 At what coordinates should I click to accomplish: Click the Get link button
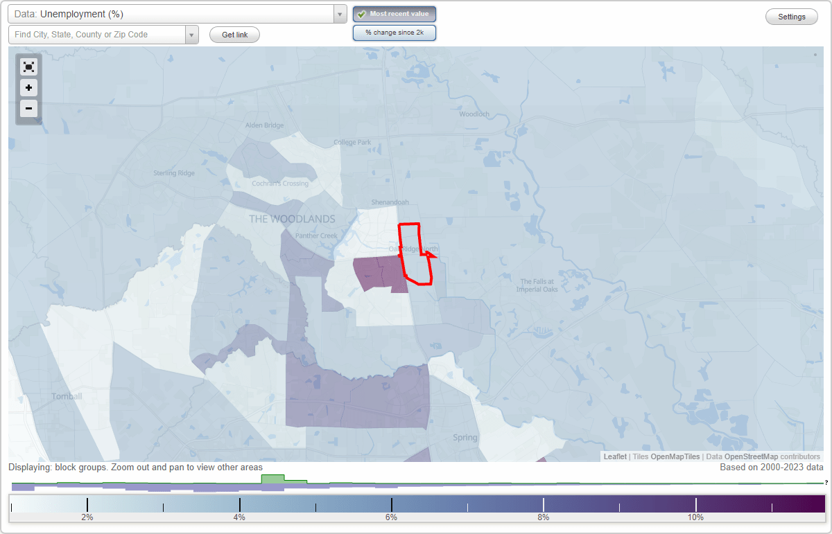click(234, 35)
